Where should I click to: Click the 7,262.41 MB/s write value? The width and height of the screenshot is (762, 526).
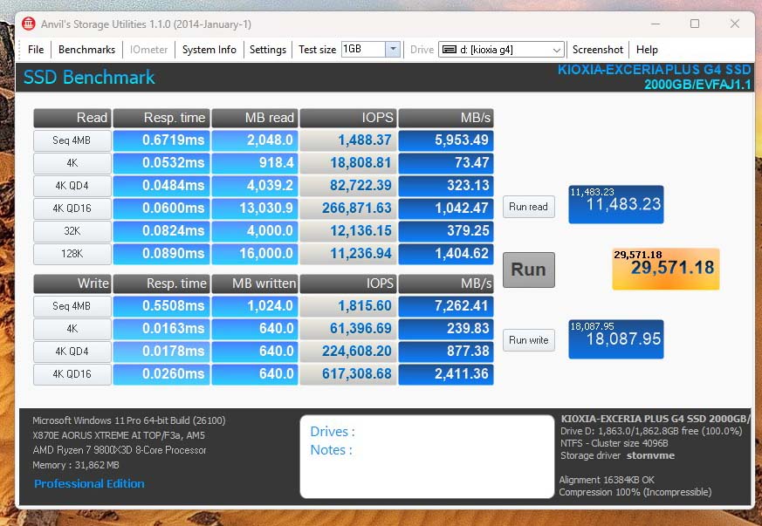click(446, 306)
